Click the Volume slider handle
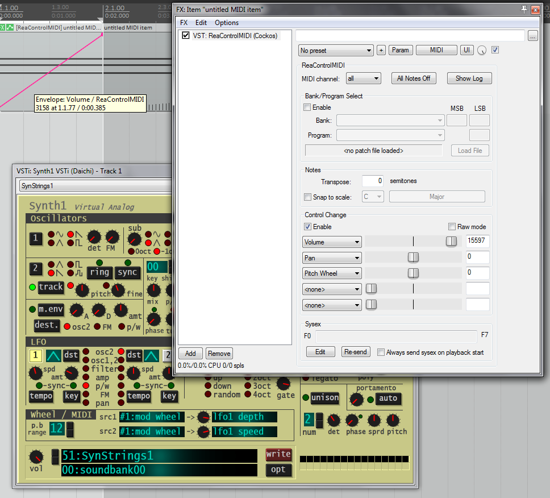 [x=451, y=241]
